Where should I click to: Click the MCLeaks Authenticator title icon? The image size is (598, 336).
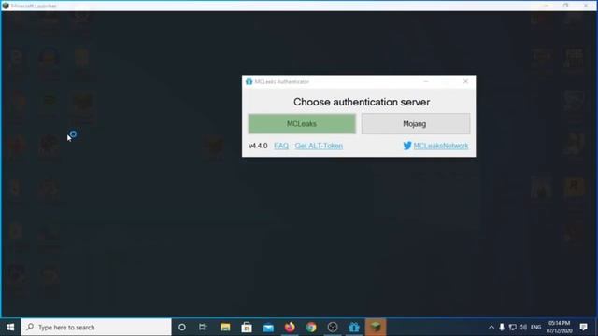tap(249, 81)
